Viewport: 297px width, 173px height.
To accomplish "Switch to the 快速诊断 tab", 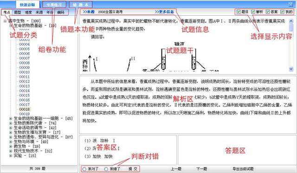I will [27, 5].
